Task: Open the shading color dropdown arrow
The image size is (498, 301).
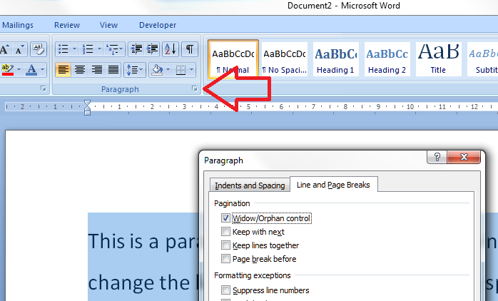Action: pos(168,70)
